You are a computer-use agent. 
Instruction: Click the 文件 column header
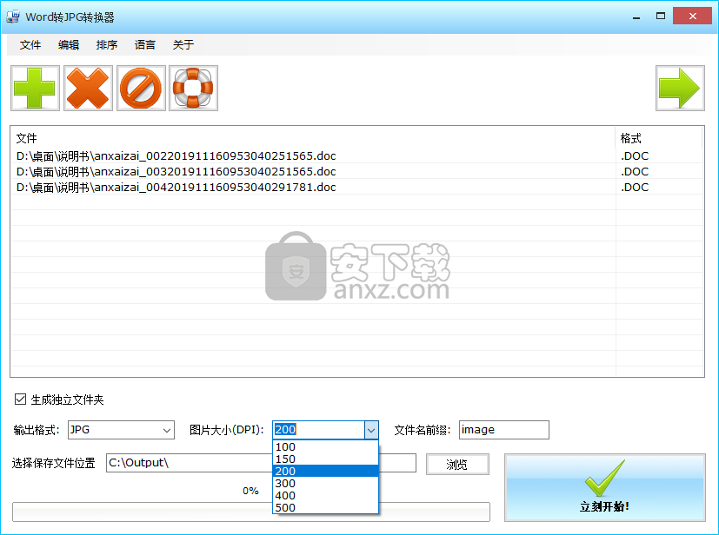312,138
